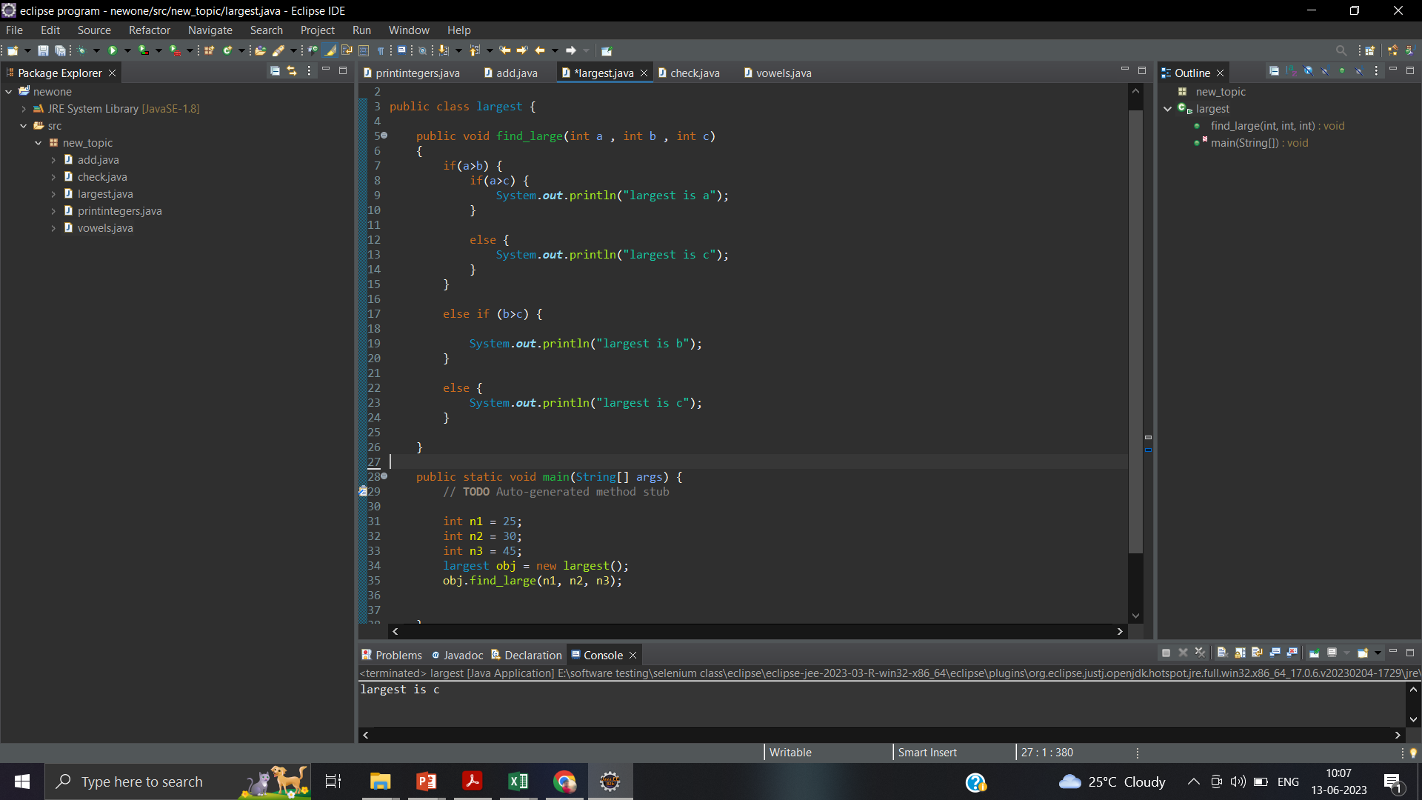Viewport: 1422px width, 800px height.
Task: Expand the add.java tree node
Action: [53, 160]
